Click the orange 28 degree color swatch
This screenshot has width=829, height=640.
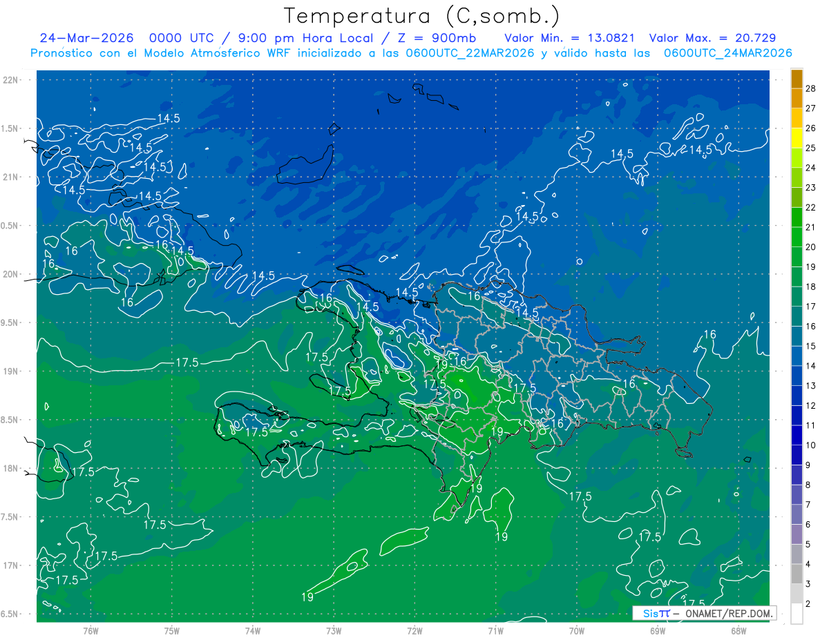coord(797,79)
